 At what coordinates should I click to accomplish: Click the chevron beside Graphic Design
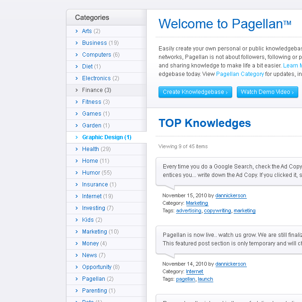tap(76, 137)
